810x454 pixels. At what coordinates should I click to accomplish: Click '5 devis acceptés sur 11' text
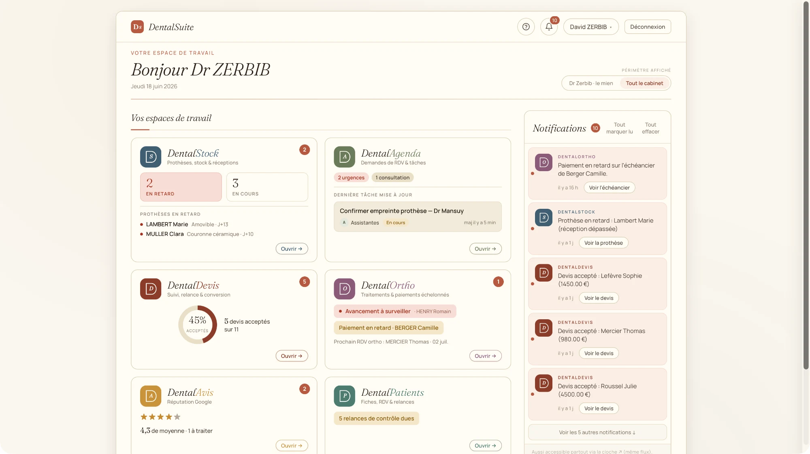coord(247,325)
